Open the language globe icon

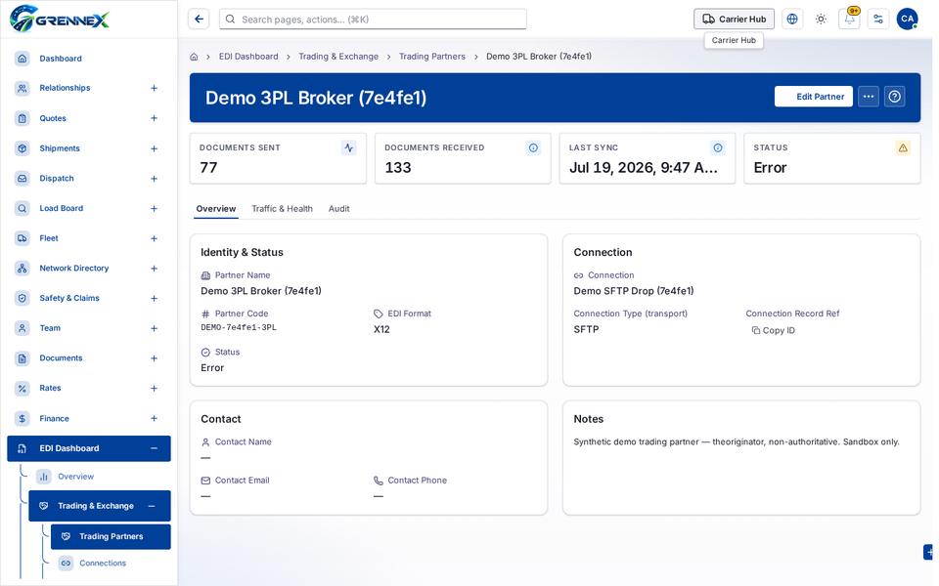791,20
